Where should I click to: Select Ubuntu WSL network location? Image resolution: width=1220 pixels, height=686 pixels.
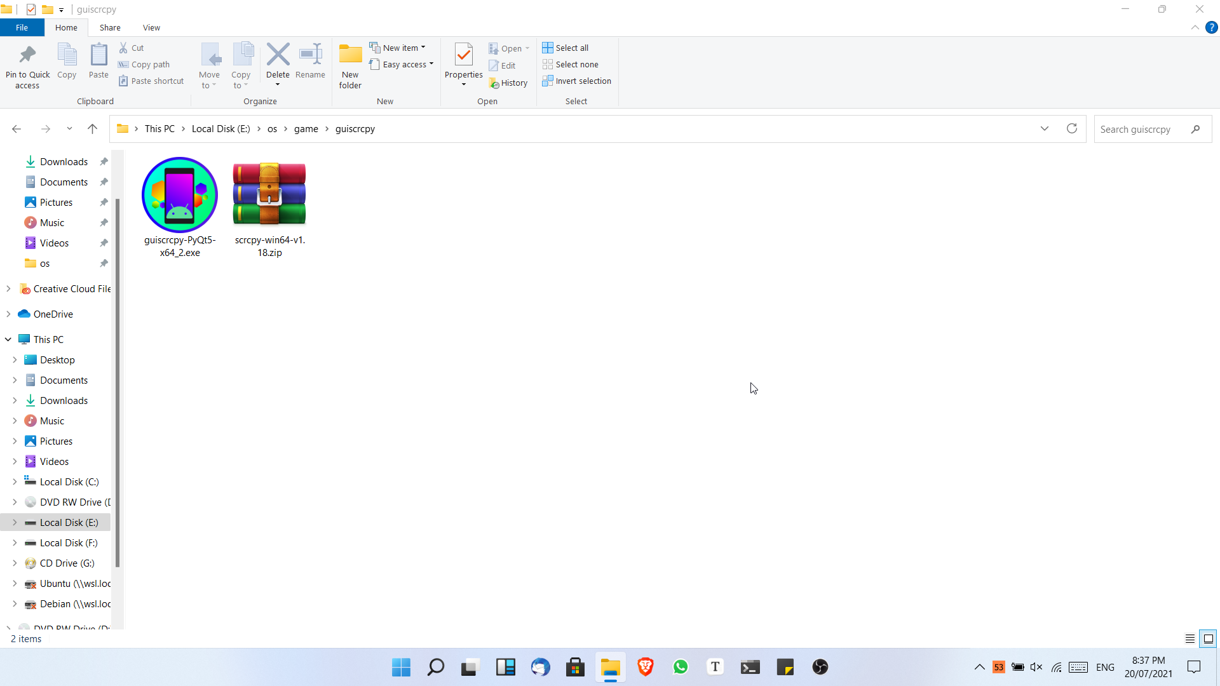pos(75,584)
